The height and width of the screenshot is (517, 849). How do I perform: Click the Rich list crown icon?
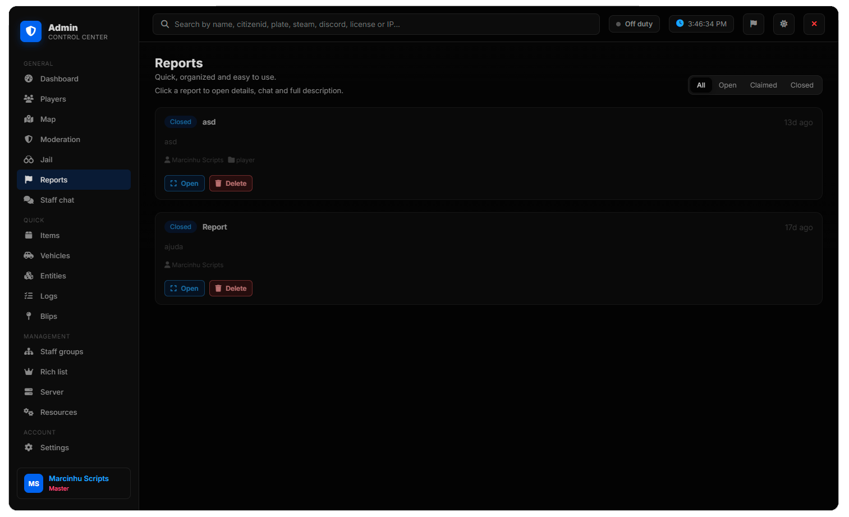point(29,372)
